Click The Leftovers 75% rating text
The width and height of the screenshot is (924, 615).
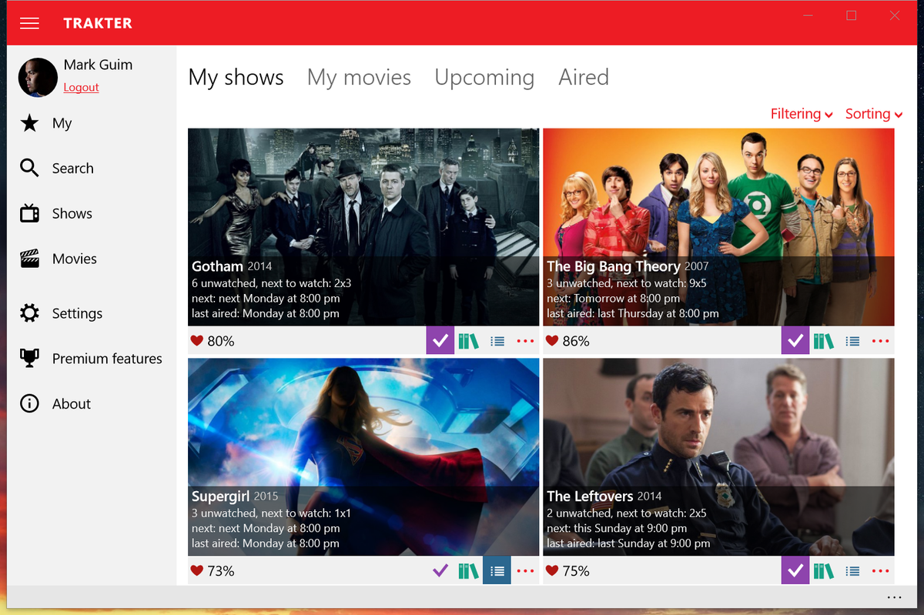(576, 570)
